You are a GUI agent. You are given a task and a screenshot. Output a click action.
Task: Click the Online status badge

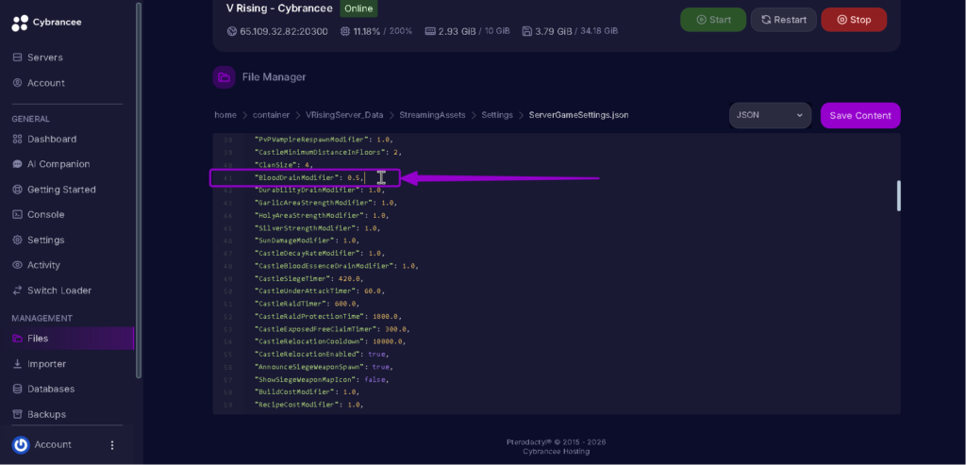point(358,8)
